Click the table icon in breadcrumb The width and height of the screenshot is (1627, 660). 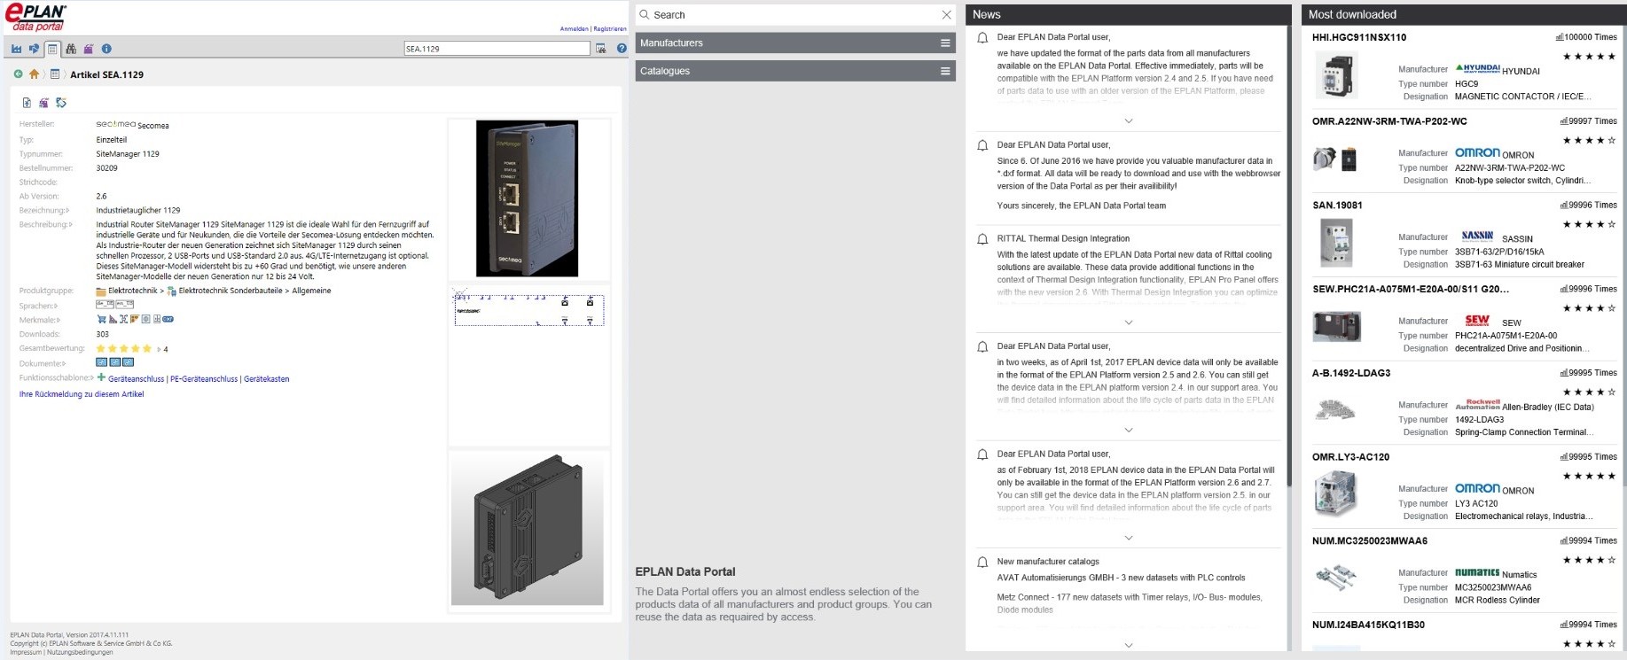55,74
